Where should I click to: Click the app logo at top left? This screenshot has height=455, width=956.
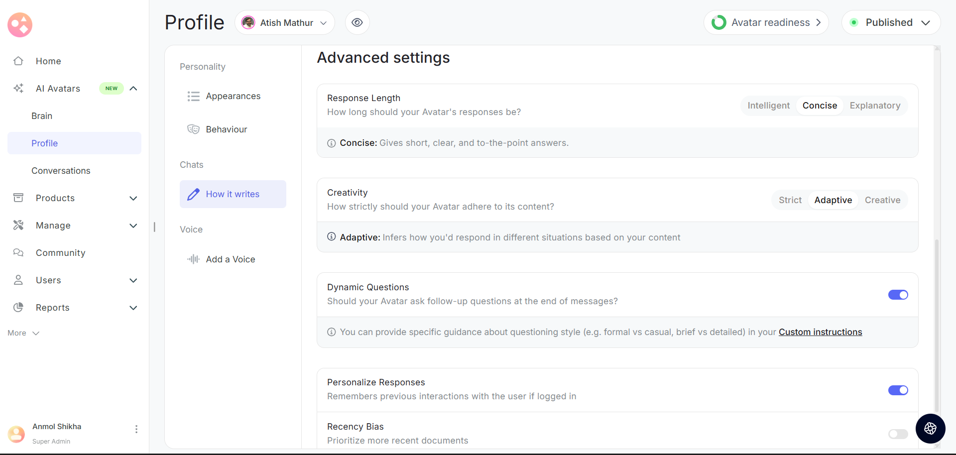[x=20, y=25]
